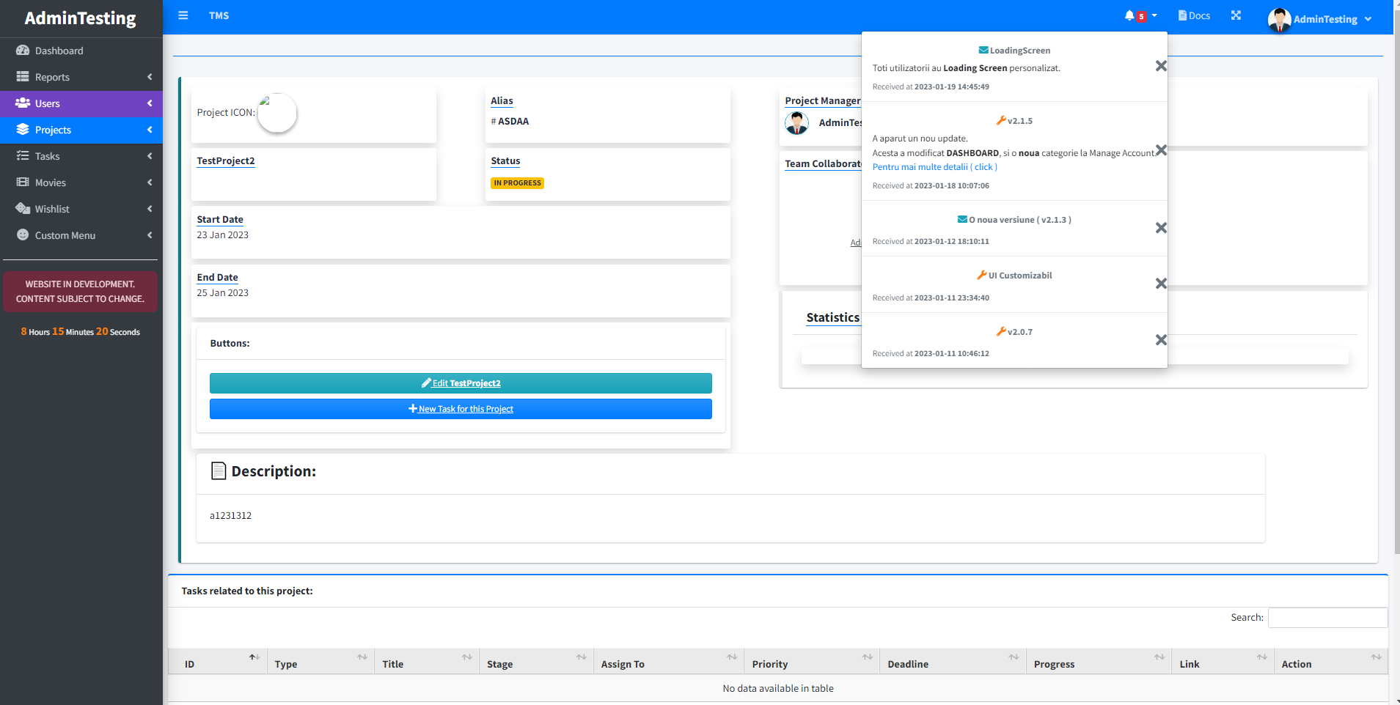Open the Docs link in header
1400x705 pixels.
click(x=1194, y=15)
